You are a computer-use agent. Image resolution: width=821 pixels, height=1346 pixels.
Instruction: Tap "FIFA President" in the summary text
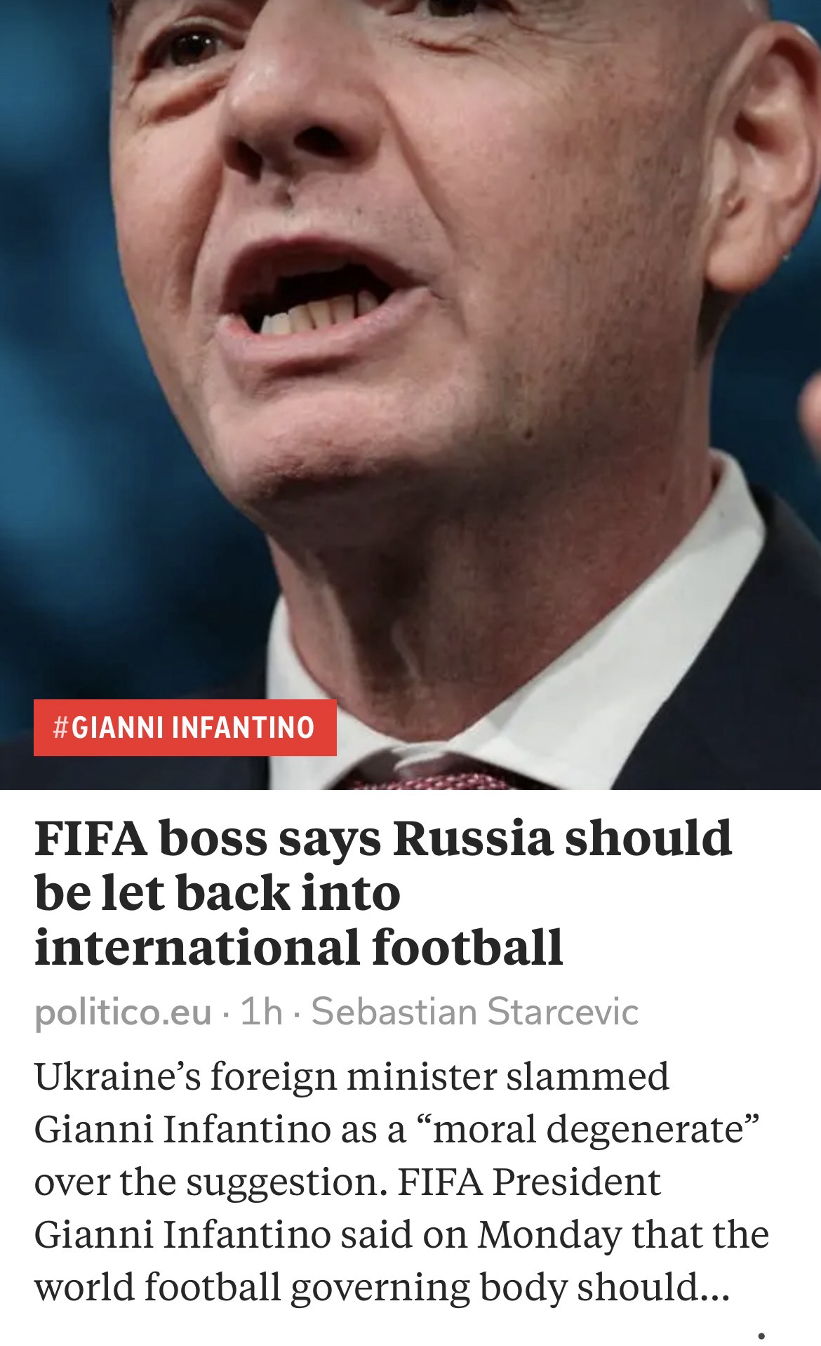pyautogui.click(x=529, y=1182)
